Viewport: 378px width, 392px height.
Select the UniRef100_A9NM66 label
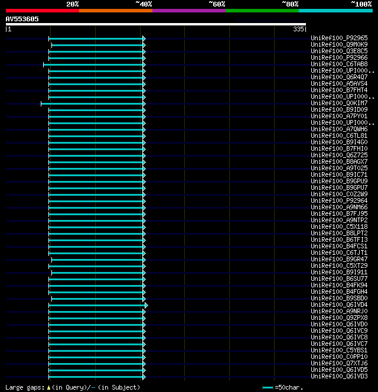(x=339, y=207)
